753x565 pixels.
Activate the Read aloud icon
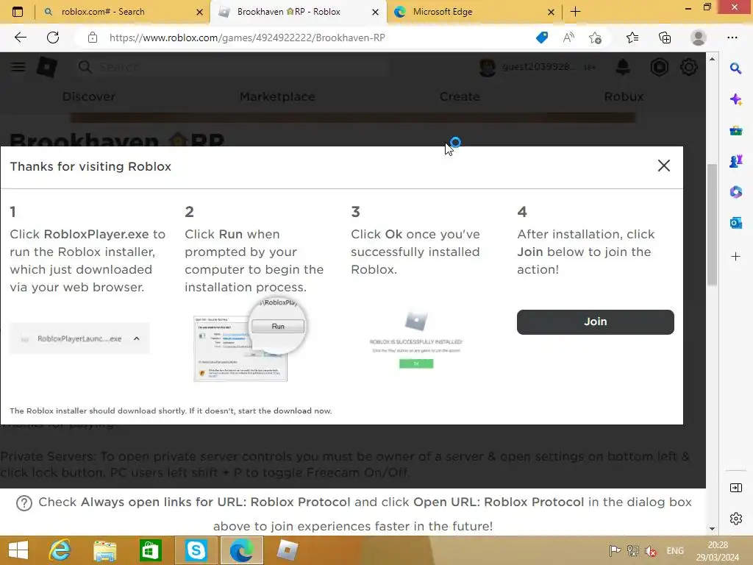tap(568, 38)
